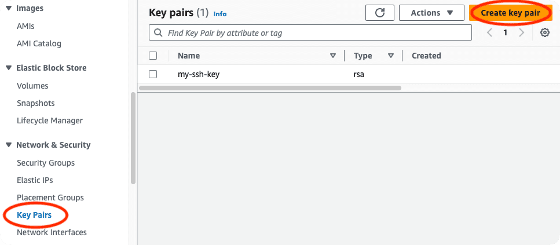This screenshot has width=560, height=245.
Task: Go to next page arrow
Action: point(521,33)
